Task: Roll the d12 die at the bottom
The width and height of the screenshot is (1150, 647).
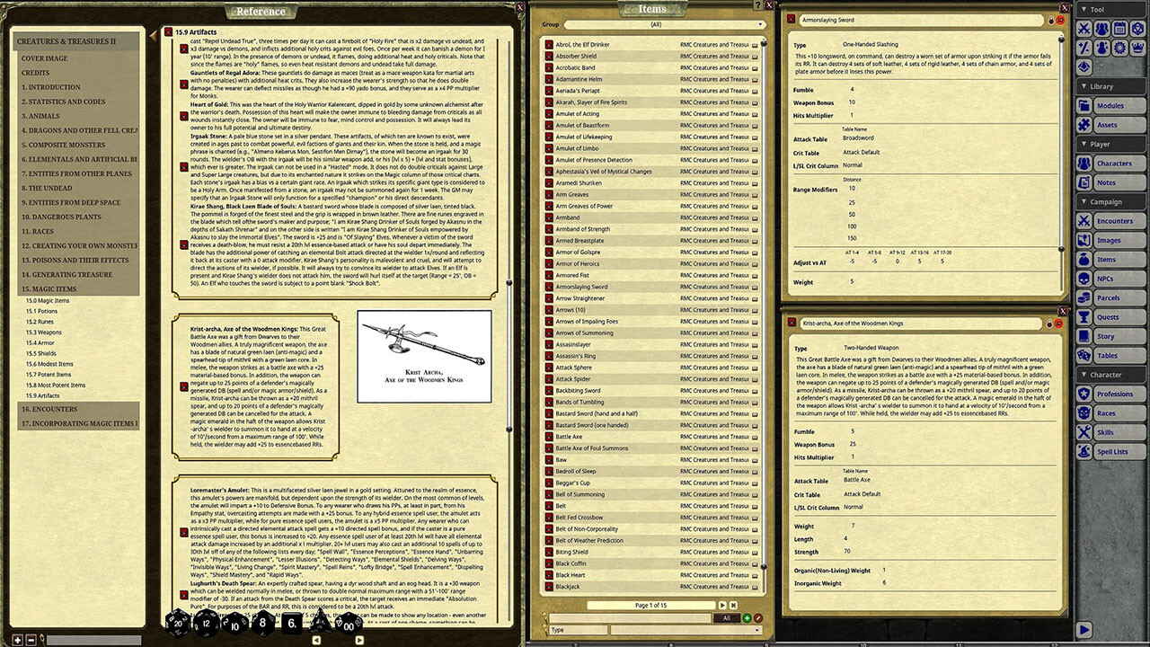Action: pyautogui.click(x=205, y=623)
